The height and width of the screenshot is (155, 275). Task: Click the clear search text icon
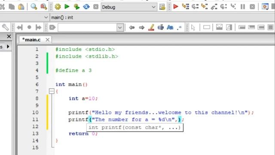tap(52, 28)
